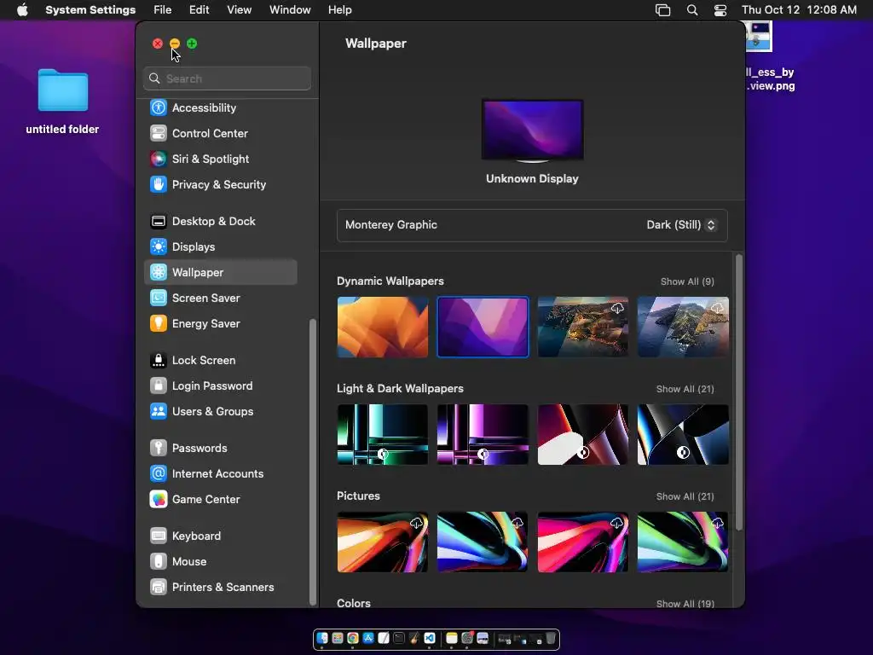Select Wallpaper in the sidebar
This screenshot has height=655, width=873.
click(x=221, y=272)
